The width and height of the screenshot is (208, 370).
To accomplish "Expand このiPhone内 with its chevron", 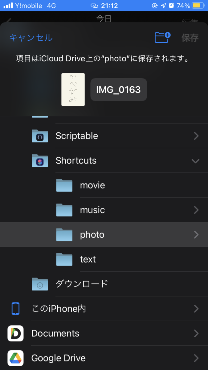I will pos(196,309).
